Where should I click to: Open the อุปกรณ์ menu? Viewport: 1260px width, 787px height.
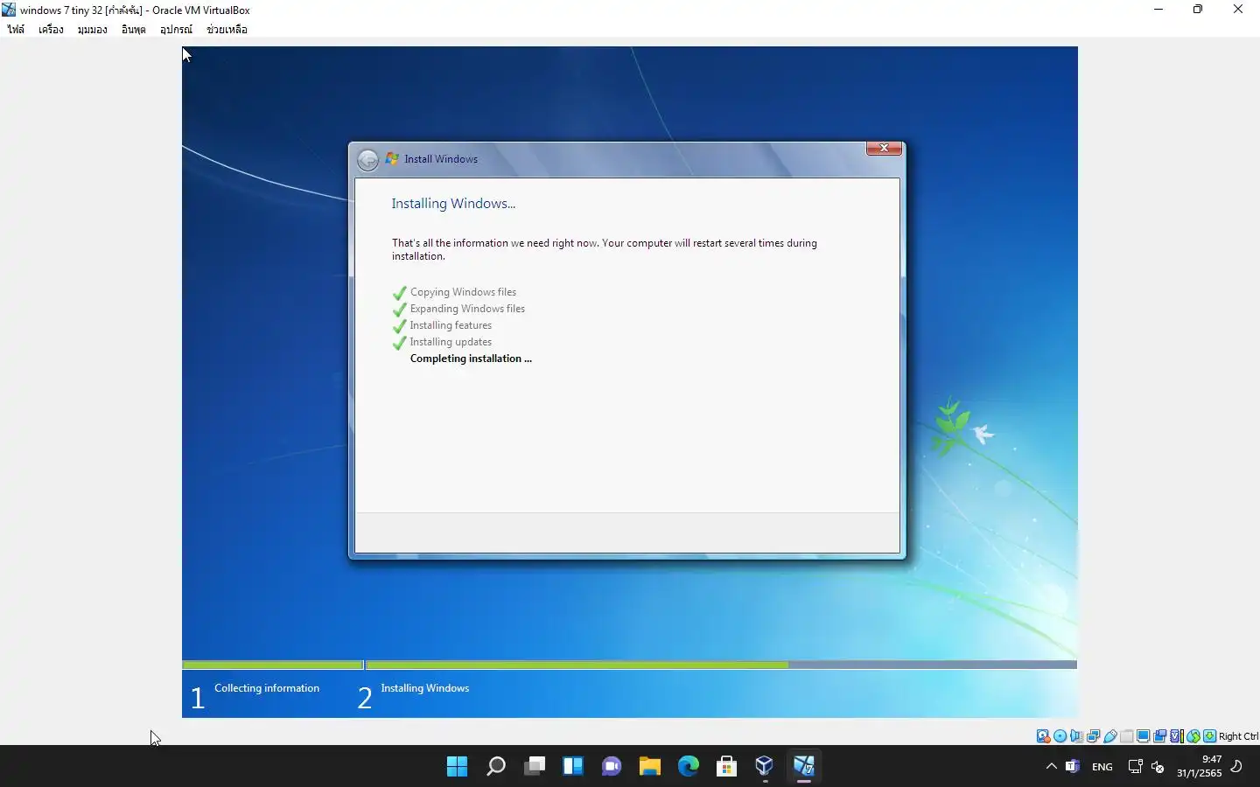[176, 30]
